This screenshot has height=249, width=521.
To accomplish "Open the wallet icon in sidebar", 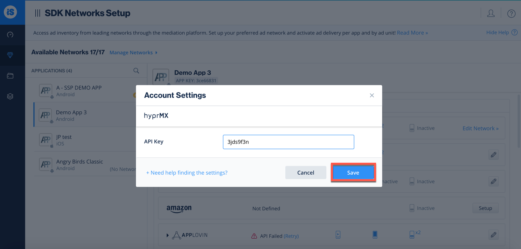I will [x=10, y=76].
